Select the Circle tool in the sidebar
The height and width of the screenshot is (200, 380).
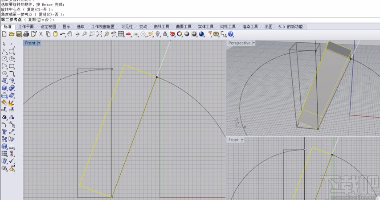(x=4, y=59)
